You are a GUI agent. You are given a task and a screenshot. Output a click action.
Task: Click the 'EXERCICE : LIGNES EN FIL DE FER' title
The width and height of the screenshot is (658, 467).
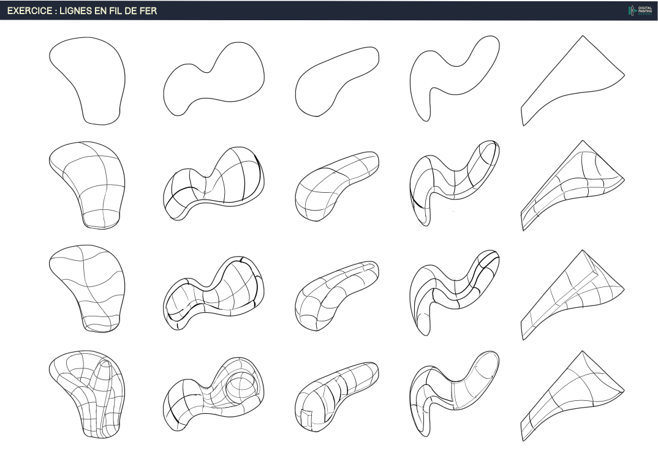coord(82,11)
